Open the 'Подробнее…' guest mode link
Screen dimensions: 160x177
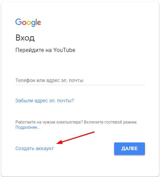(28, 127)
